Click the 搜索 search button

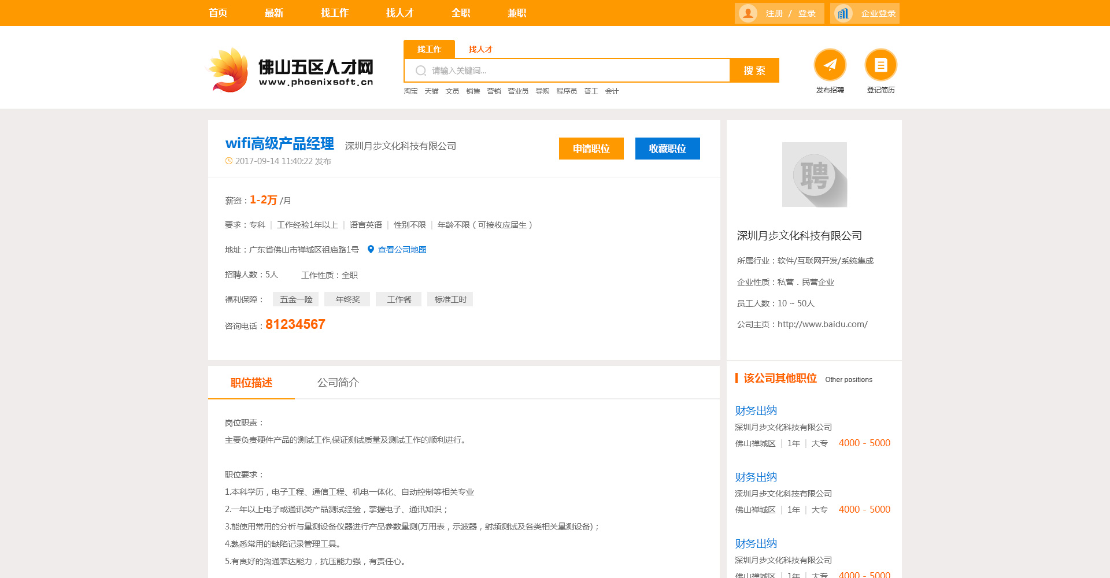754,71
